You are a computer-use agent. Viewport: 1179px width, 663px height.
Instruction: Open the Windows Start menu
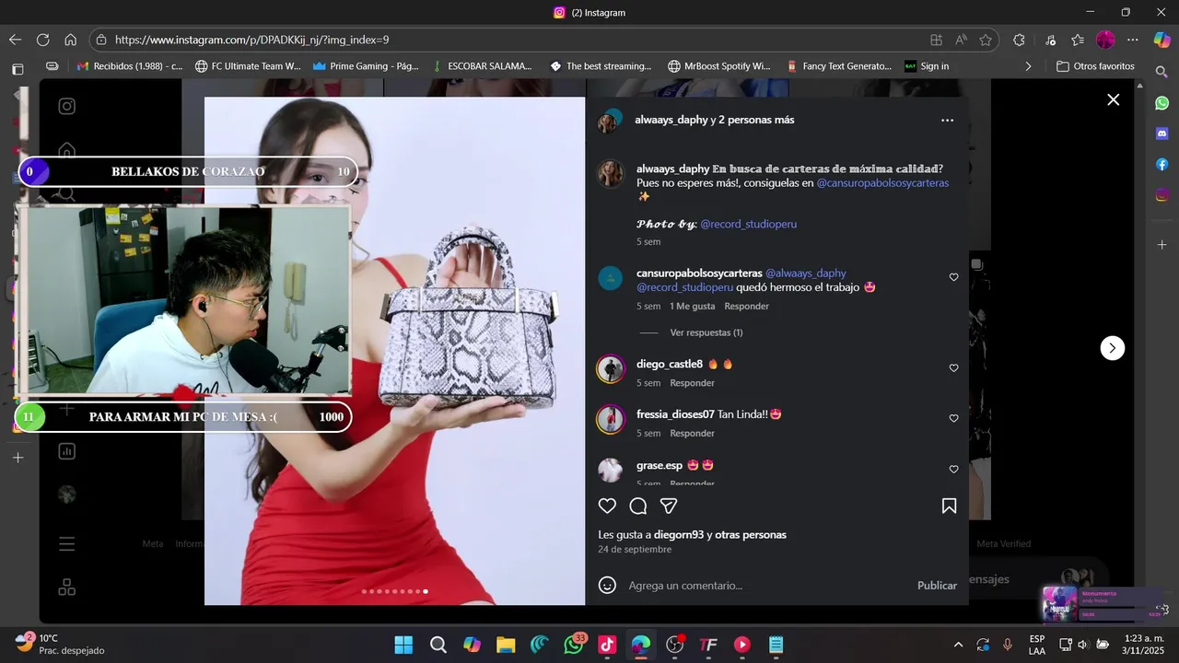tap(403, 645)
